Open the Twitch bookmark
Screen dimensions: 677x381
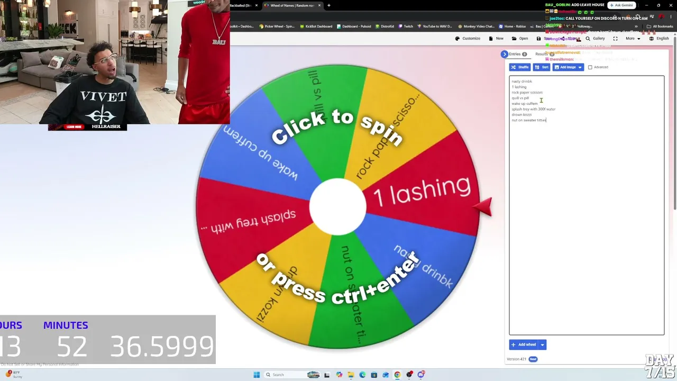point(406,26)
